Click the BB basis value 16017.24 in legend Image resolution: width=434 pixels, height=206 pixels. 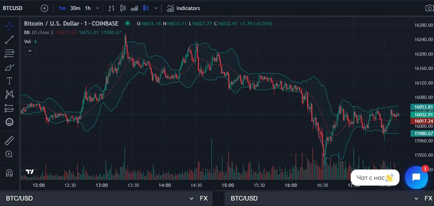coord(66,33)
